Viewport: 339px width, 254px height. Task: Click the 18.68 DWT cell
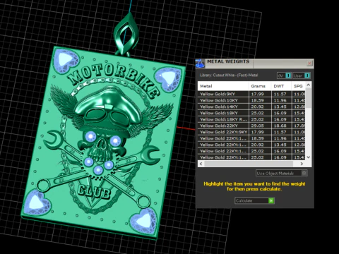(x=281, y=126)
